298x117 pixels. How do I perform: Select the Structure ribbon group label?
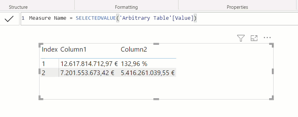click(x=18, y=7)
